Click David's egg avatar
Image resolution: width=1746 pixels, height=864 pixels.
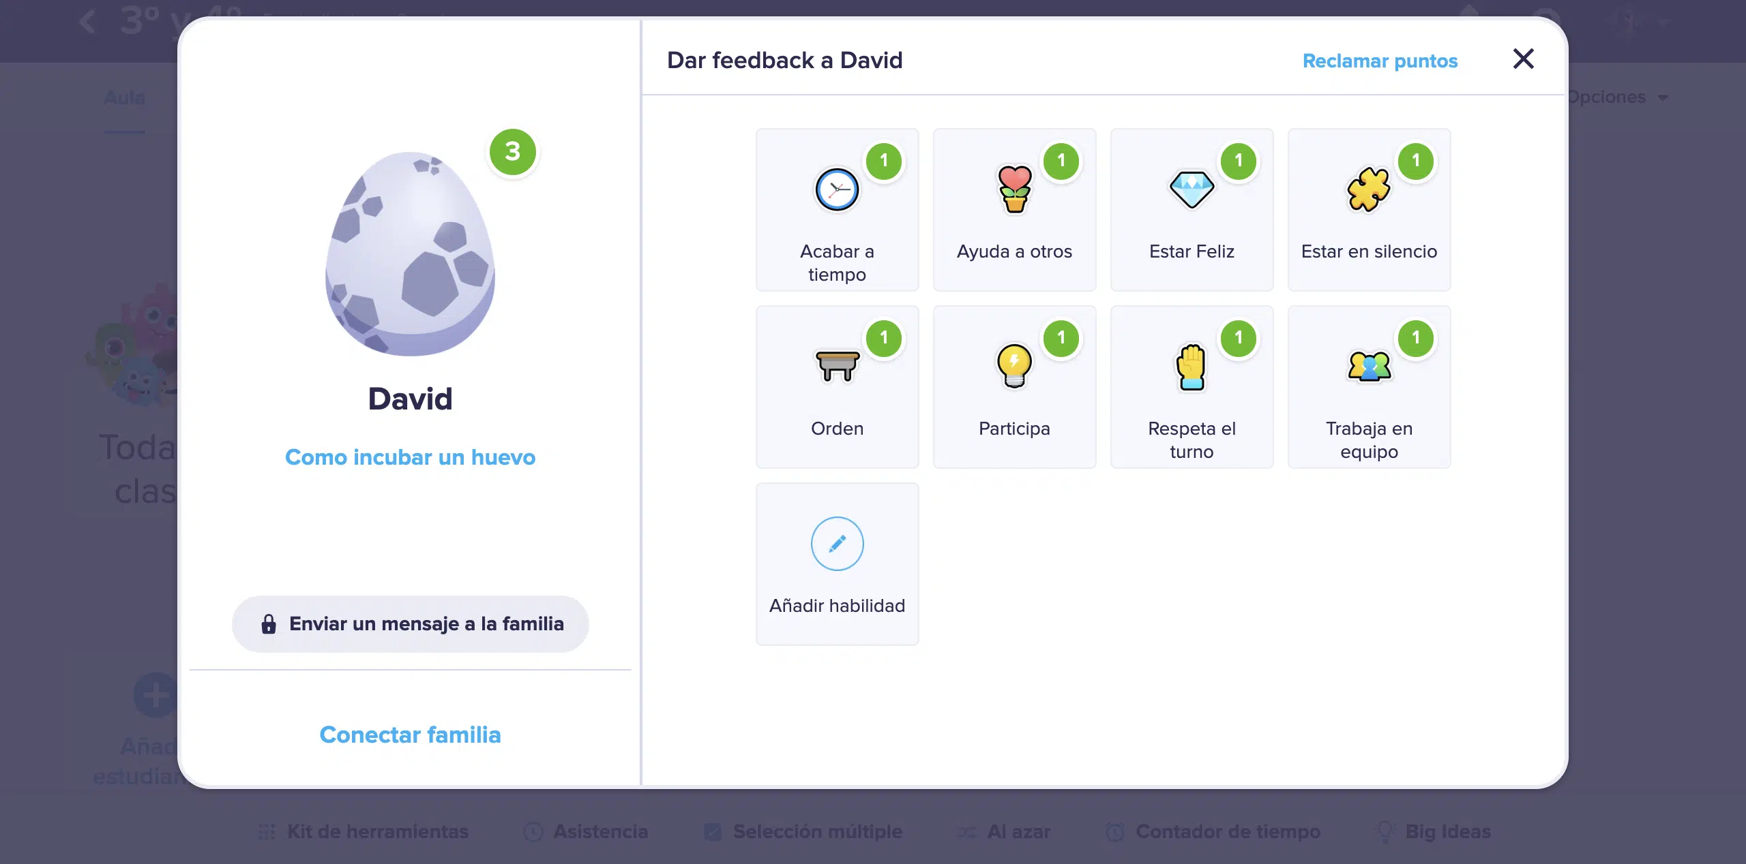click(410, 253)
